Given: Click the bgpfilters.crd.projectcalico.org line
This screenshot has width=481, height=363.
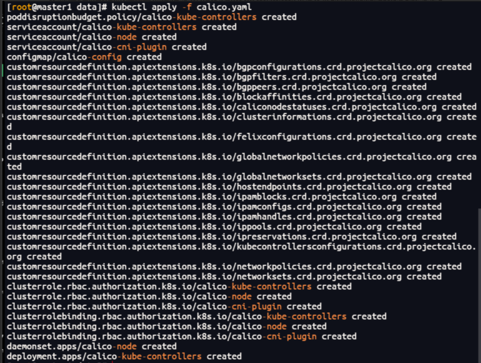Looking at the screenshot, I should (222, 77).
